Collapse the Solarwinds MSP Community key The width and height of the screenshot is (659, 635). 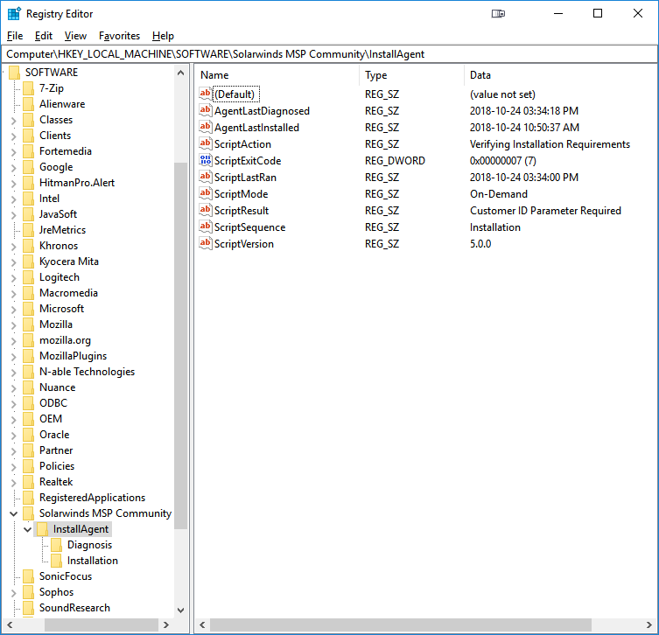[13, 513]
